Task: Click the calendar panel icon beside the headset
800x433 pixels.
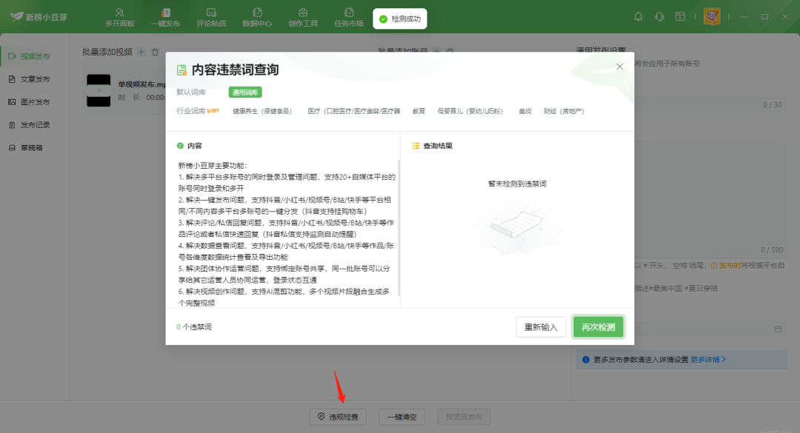Action: tap(680, 16)
